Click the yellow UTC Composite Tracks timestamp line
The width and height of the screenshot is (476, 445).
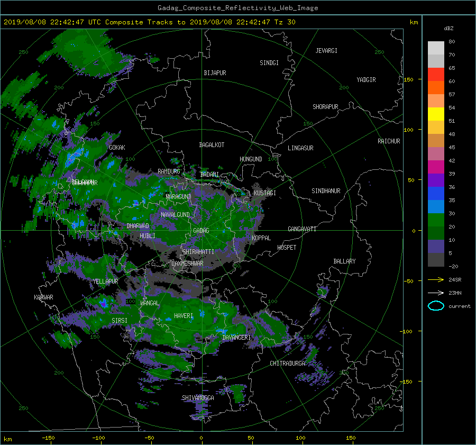tap(149, 22)
